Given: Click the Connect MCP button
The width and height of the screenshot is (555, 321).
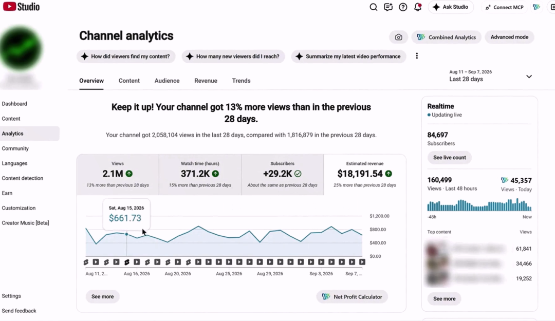Looking at the screenshot, I should click(505, 7).
